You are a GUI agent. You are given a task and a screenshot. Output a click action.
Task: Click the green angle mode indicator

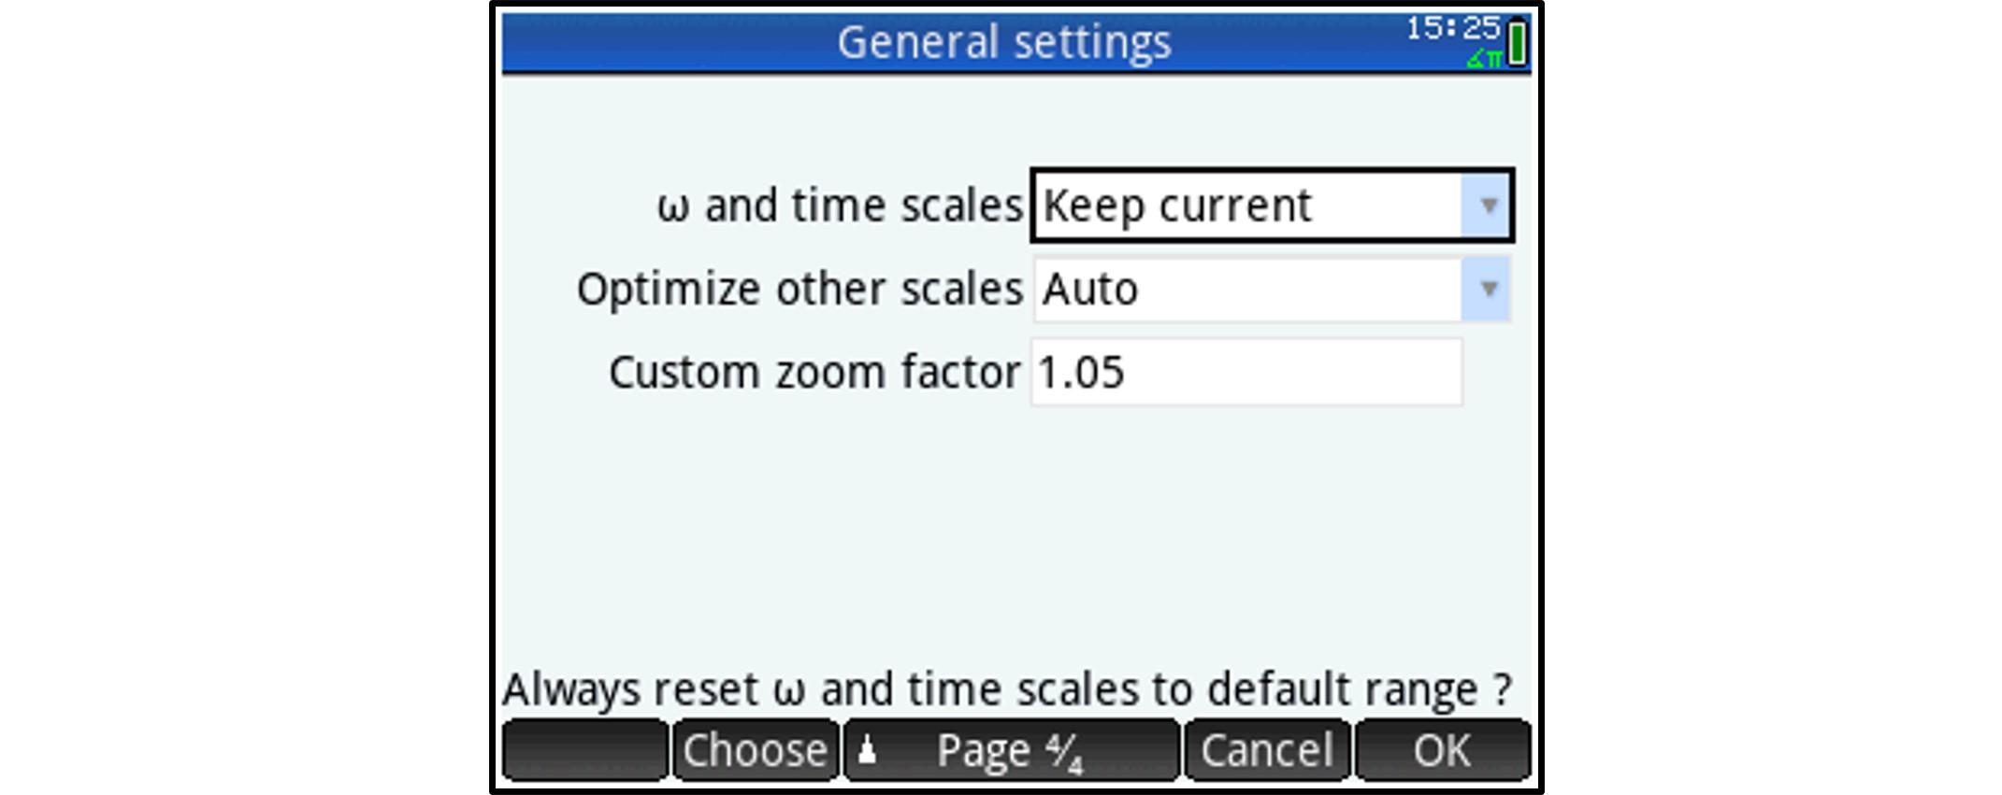point(1483,59)
